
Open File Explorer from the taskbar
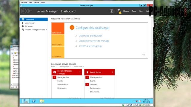[x=42, y=101]
